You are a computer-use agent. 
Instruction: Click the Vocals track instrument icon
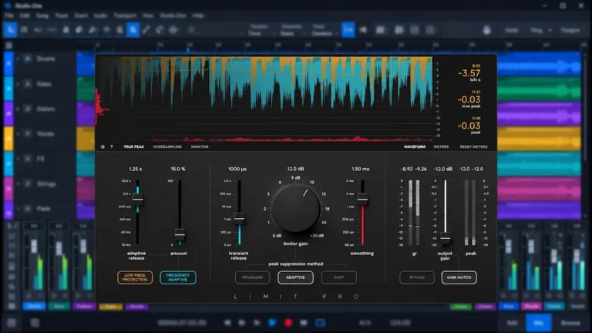point(28,133)
